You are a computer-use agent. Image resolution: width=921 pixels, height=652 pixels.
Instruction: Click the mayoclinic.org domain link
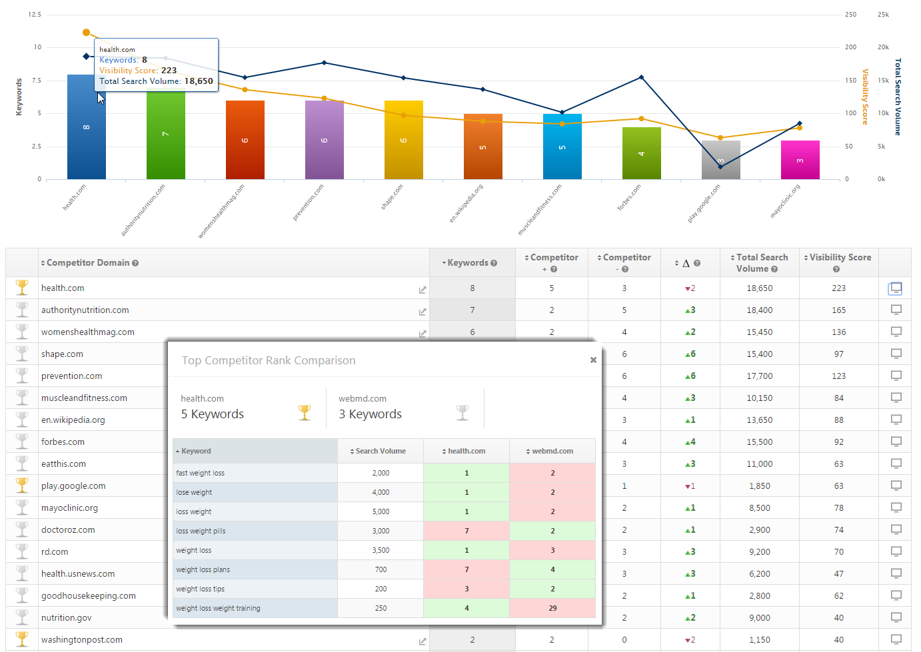point(69,507)
